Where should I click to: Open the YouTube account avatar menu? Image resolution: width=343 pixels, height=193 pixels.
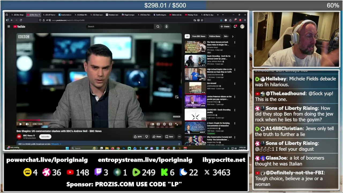pyautogui.click(x=242, y=27)
